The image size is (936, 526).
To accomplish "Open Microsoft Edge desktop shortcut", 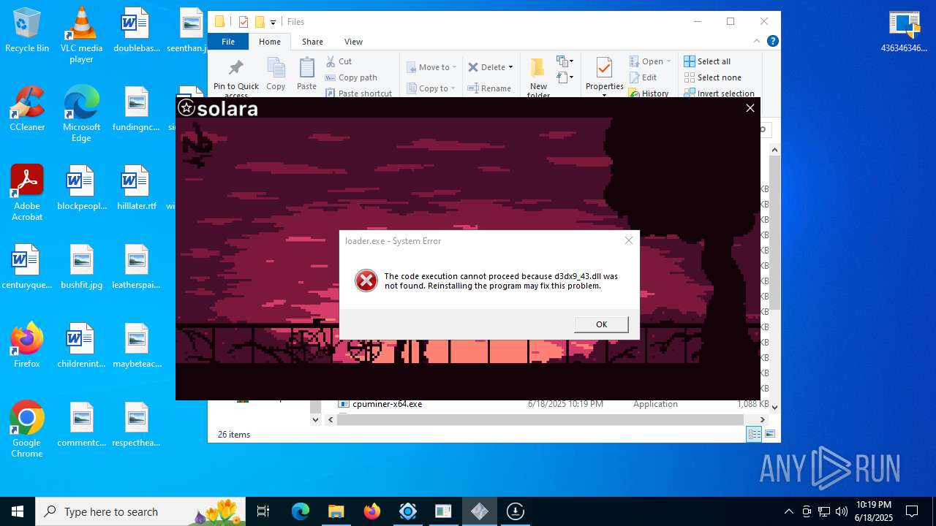I will [x=81, y=113].
